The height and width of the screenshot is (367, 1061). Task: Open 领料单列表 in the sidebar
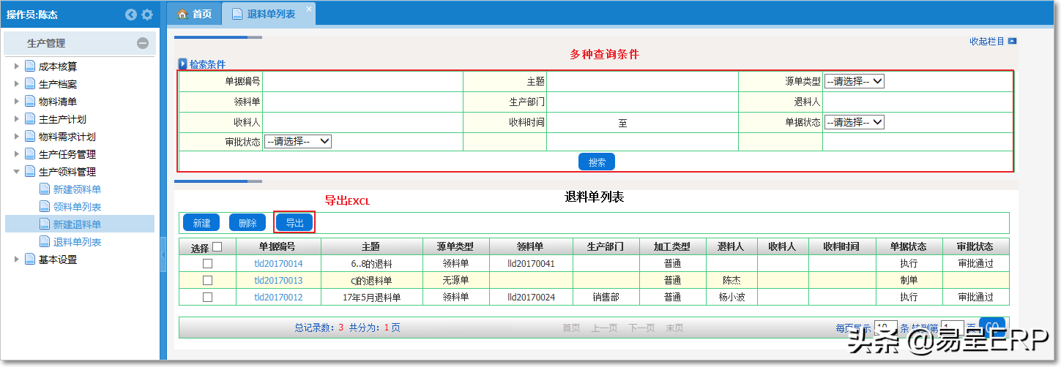click(77, 207)
